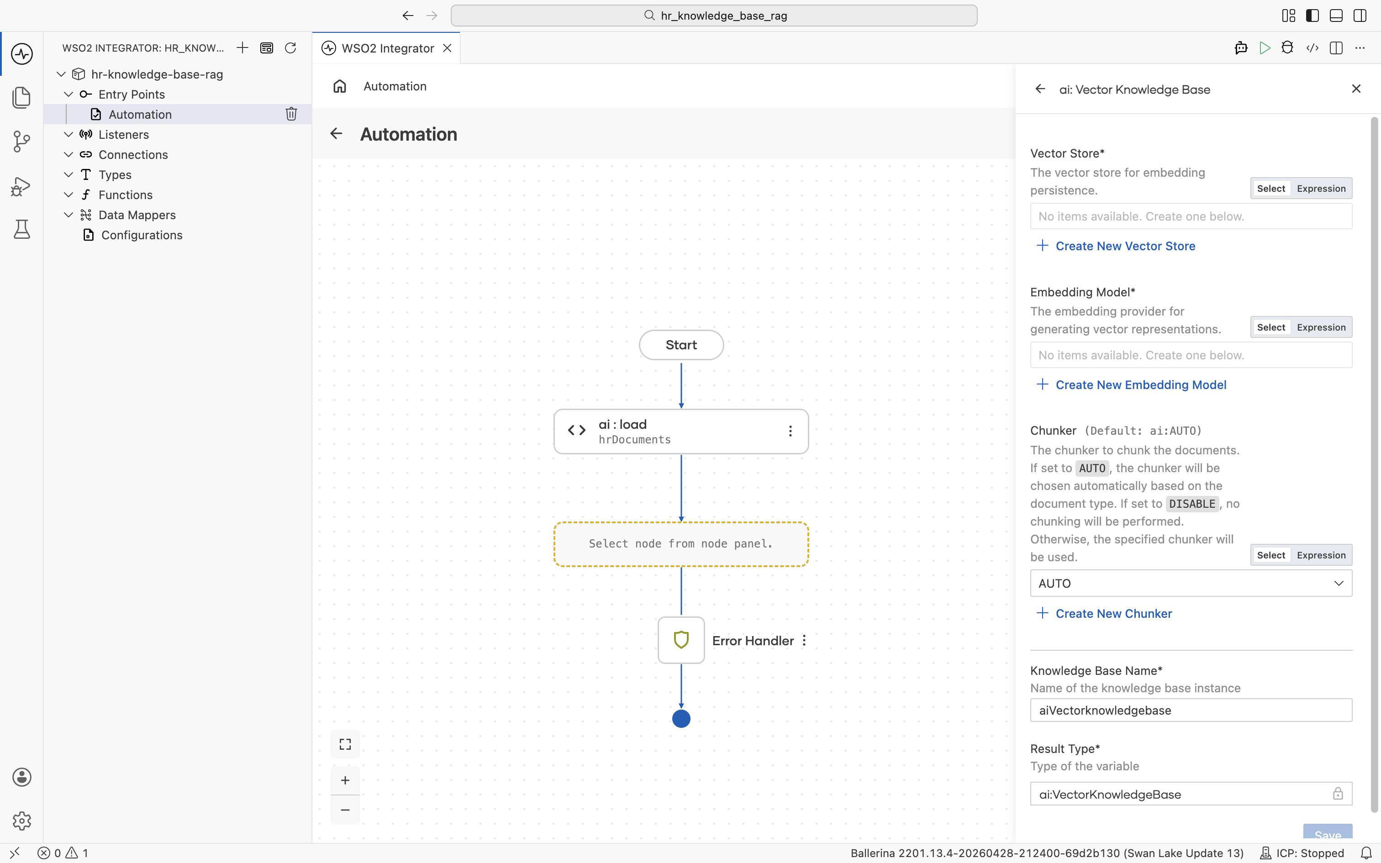The image size is (1381, 863).
Task: Toggle bottom panel visibility
Action: [1336, 16]
